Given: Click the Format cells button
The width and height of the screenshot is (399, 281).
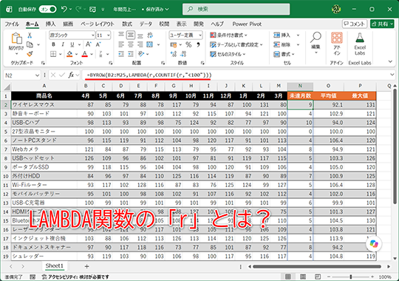Looking at the screenshot, I should pyautogui.click(x=284, y=54).
